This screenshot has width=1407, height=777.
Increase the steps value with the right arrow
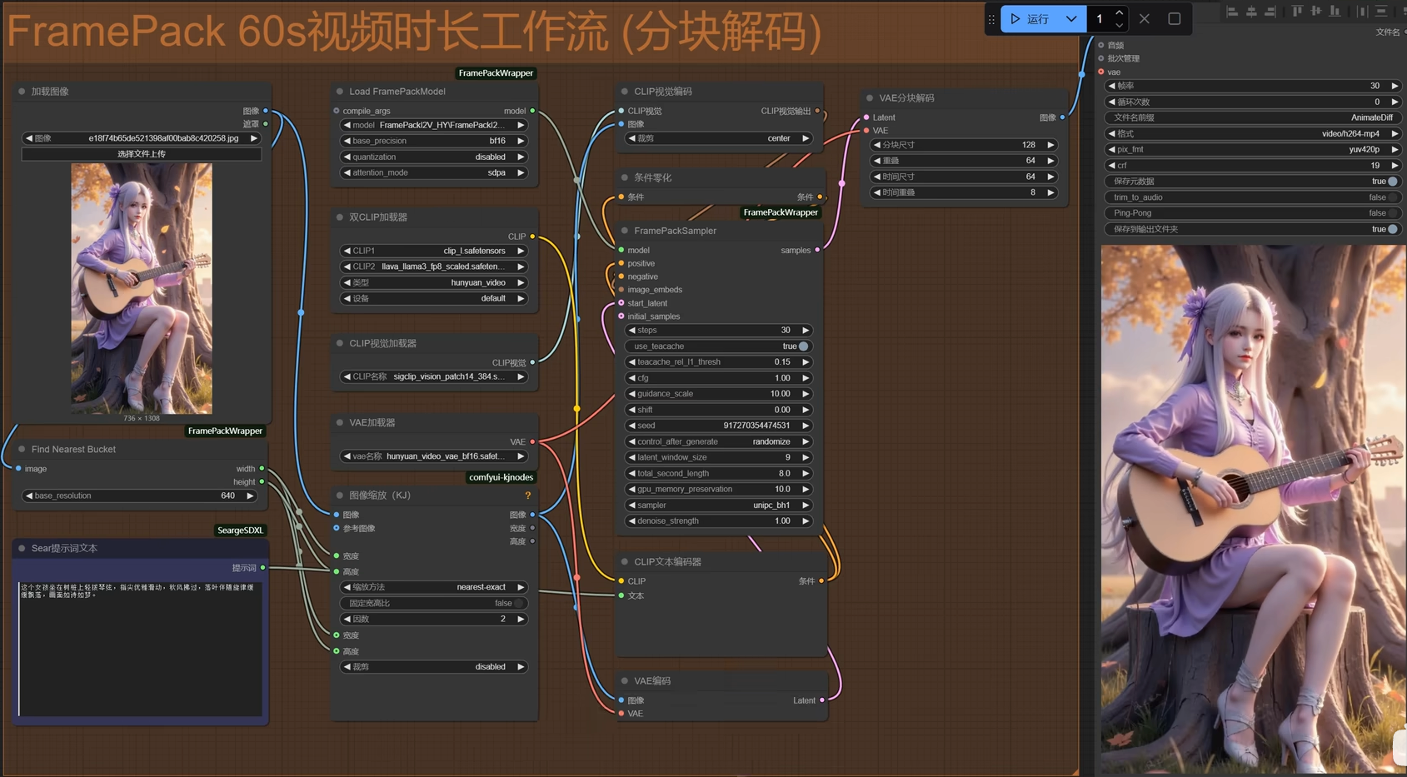pos(806,331)
